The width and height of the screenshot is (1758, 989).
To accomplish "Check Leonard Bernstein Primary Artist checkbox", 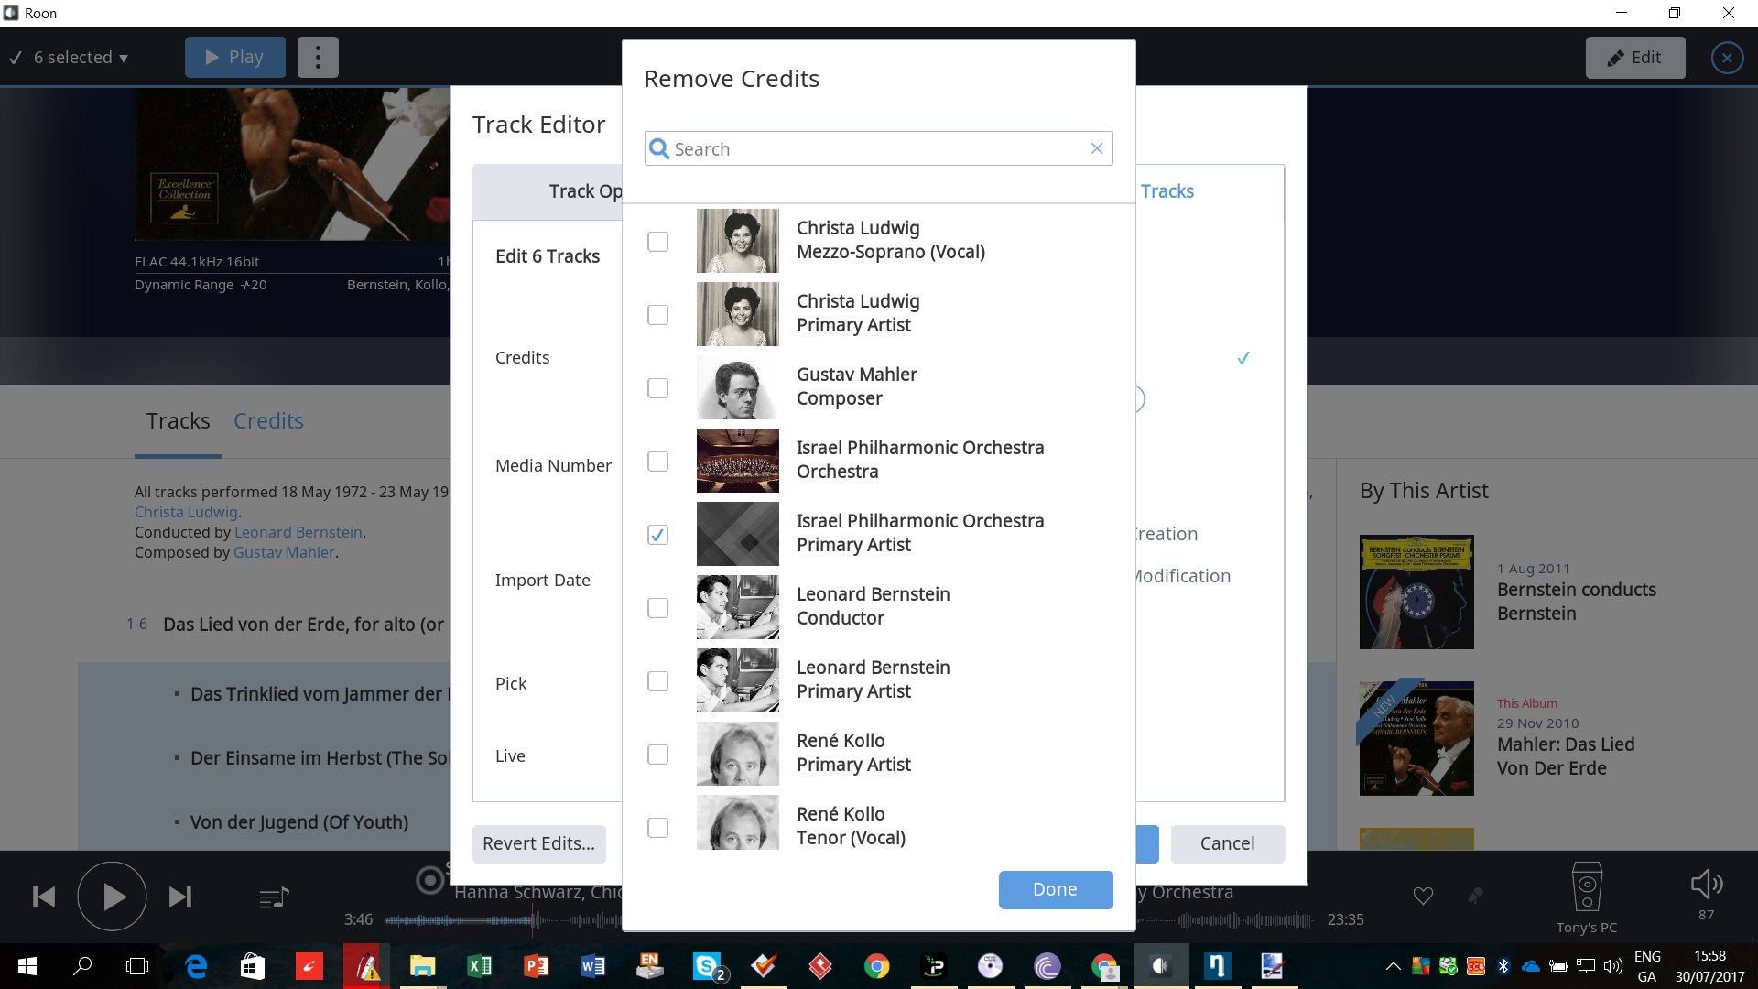I will (x=657, y=681).
